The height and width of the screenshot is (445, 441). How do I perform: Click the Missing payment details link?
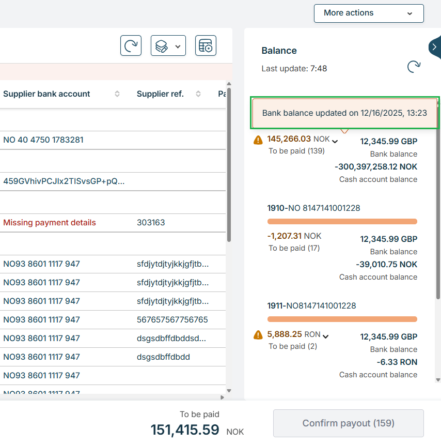pyautogui.click(x=50, y=223)
